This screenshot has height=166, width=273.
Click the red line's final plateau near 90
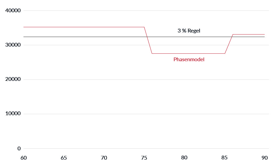click(x=249, y=34)
